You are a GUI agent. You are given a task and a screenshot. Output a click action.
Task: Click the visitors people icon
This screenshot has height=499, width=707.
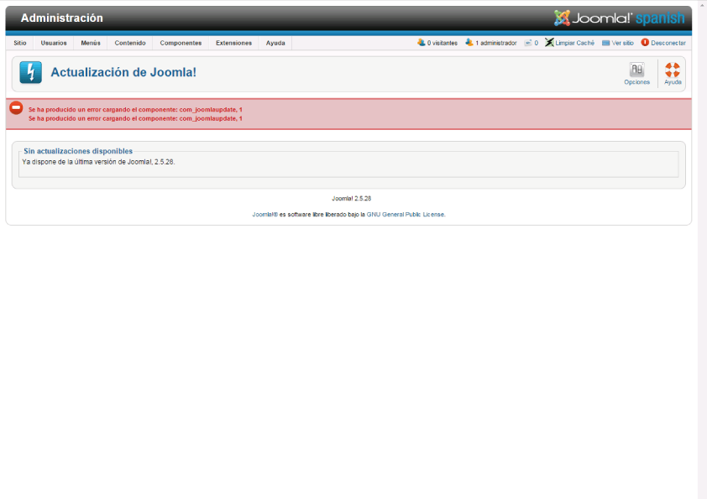422,42
